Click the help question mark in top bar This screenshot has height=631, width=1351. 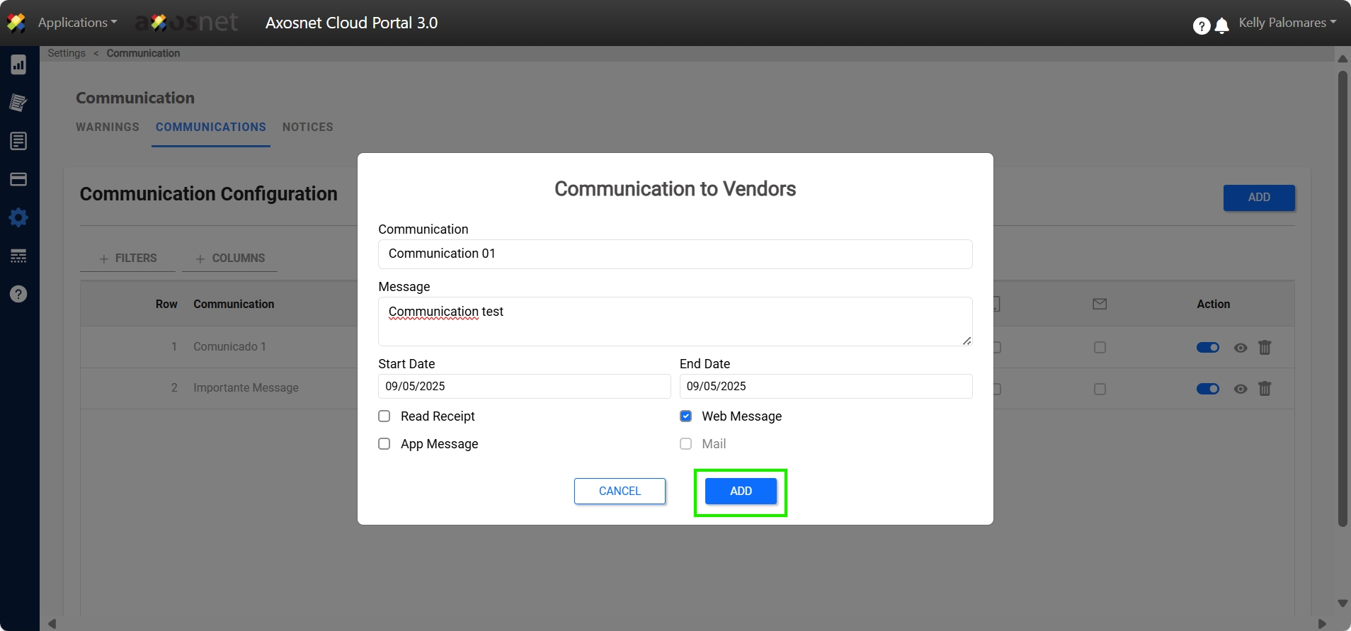tap(1201, 26)
